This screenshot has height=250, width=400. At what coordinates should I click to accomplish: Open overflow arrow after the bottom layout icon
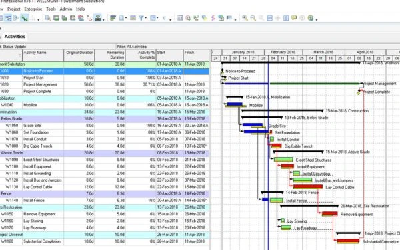103,19
